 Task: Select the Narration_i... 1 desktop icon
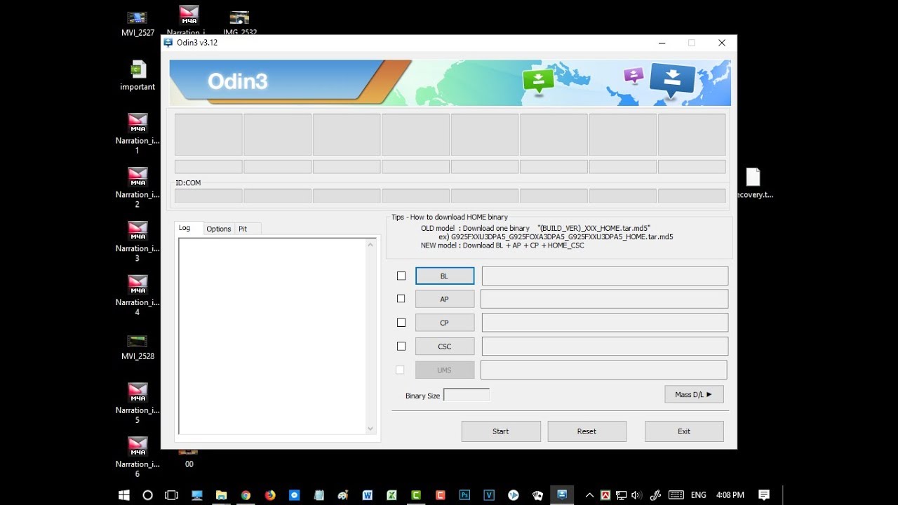coord(138,133)
